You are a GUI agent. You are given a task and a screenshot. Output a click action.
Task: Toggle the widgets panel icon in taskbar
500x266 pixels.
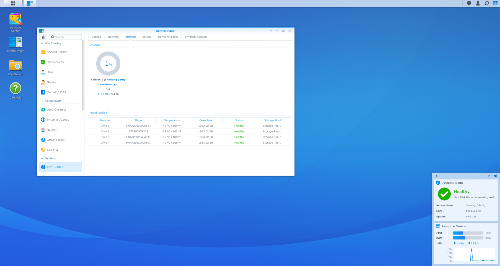pos(495,3)
